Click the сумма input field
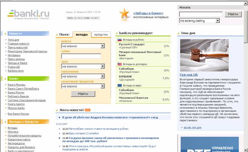Screen dimensions: 248x152 click(x=81, y=56)
